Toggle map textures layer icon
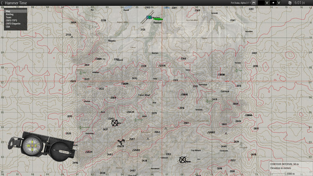 [x=290, y=3]
